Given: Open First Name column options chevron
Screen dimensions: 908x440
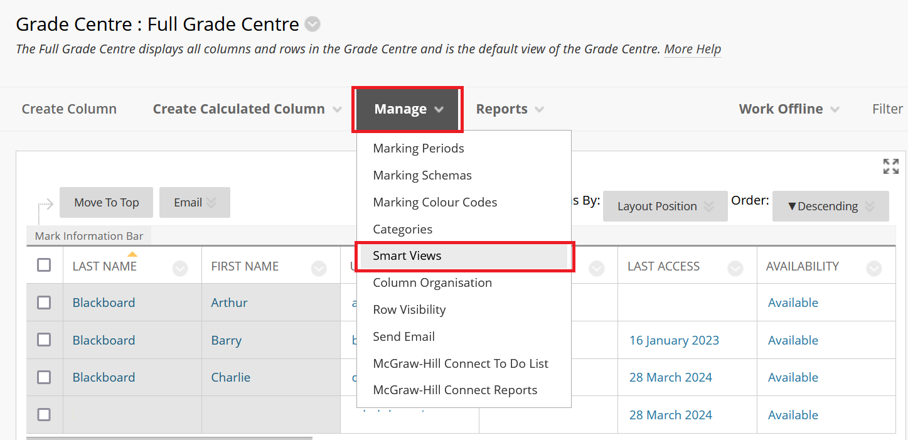Looking at the screenshot, I should click(x=319, y=269).
